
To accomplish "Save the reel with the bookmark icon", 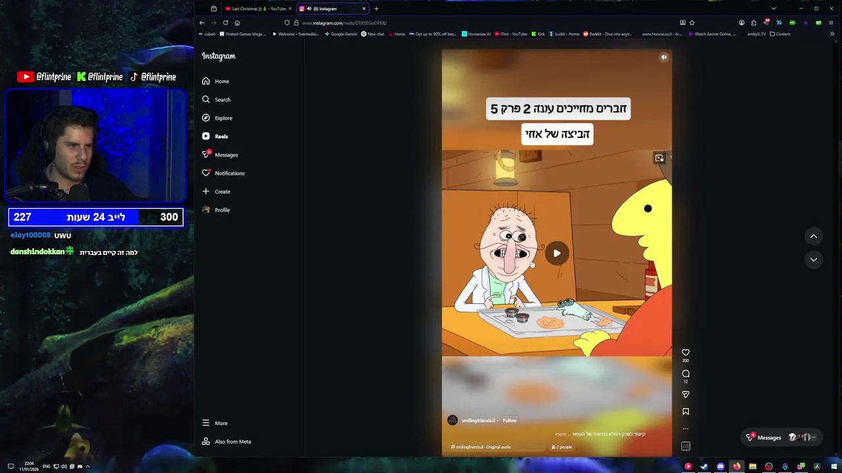I will click(x=685, y=412).
